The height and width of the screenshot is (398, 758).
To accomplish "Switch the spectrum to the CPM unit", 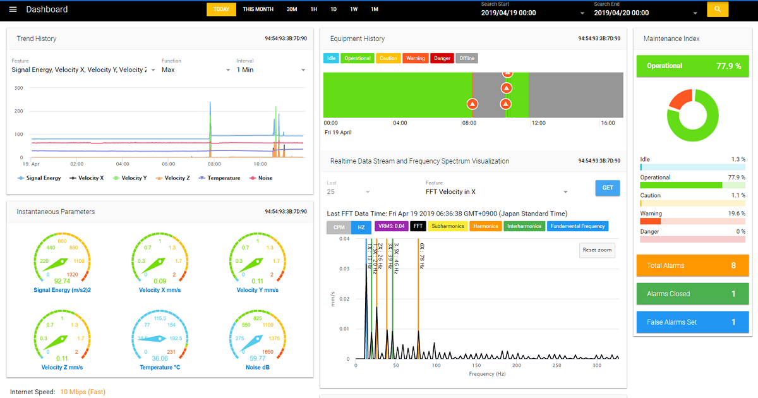I will [339, 227].
